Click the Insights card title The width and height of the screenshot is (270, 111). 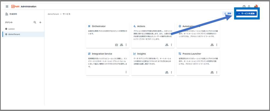pyautogui.click(x=141, y=54)
